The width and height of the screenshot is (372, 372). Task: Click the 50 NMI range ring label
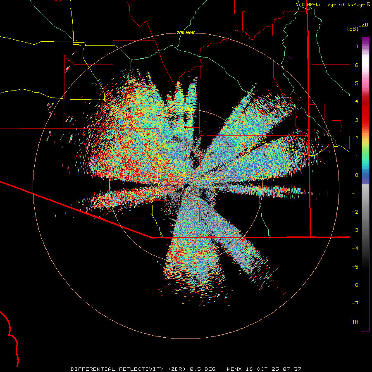pos(186,110)
